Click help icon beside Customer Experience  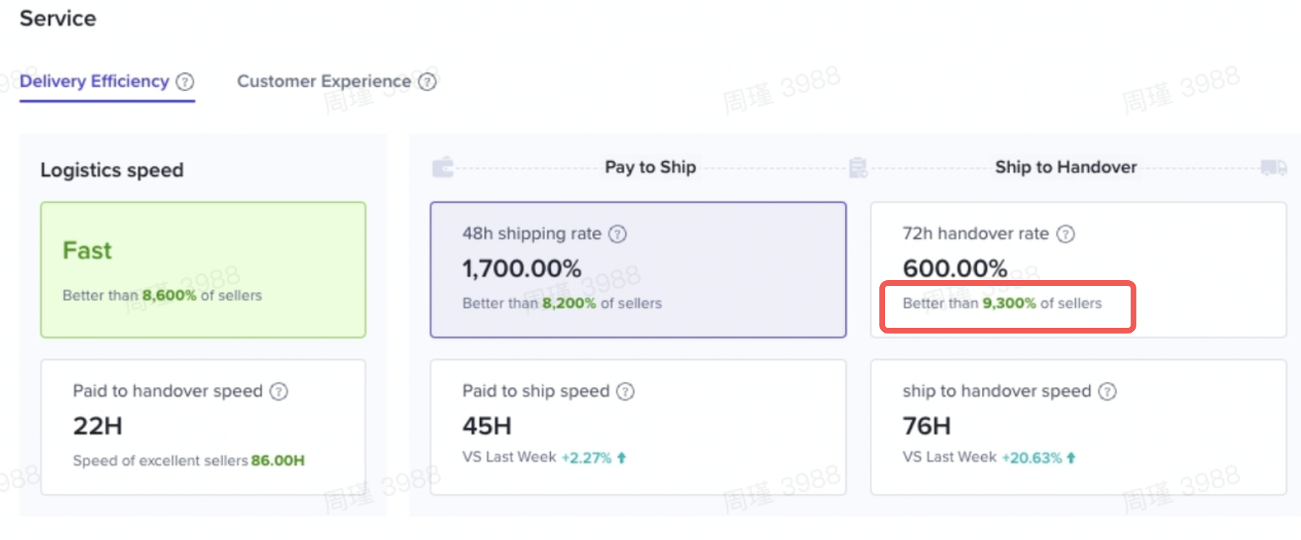[x=427, y=82]
